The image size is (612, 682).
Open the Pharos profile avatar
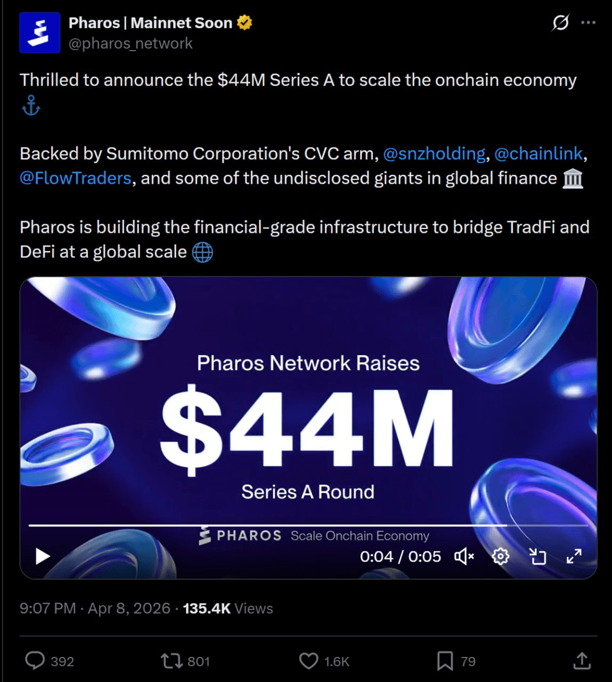tap(39, 33)
